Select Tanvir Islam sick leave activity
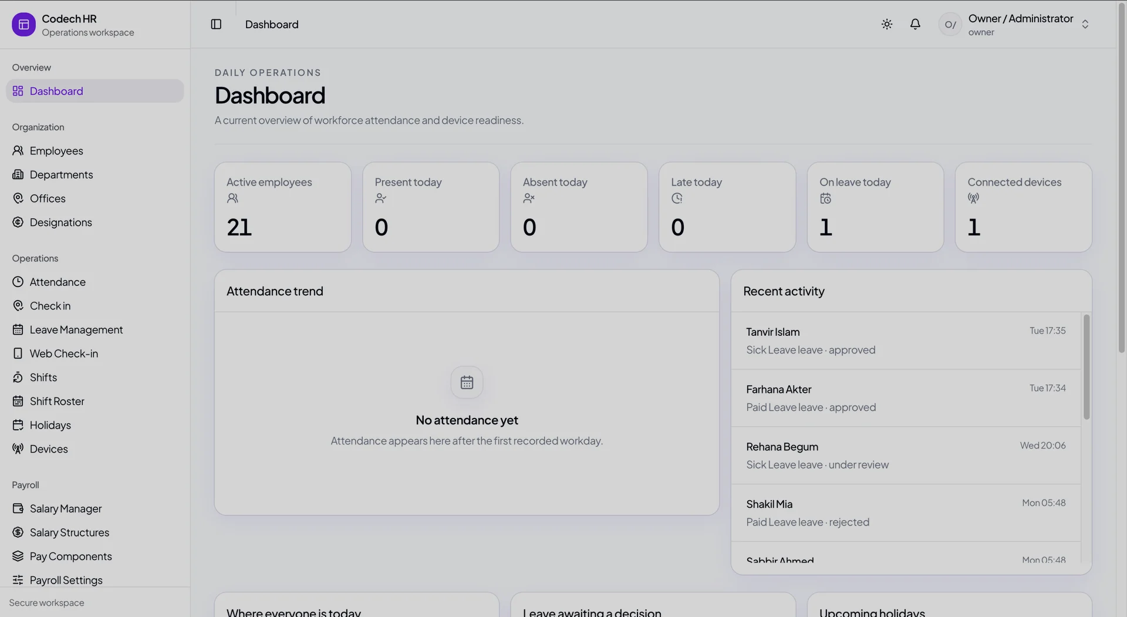The width and height of the screenshot is (1127, 617). click(906, 340)
